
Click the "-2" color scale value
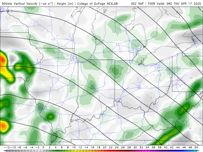(37, 147)
